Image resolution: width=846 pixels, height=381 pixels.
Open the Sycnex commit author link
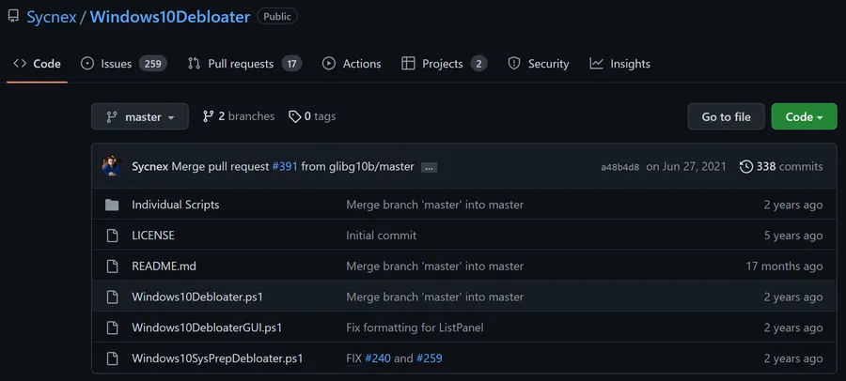[150, 166]
